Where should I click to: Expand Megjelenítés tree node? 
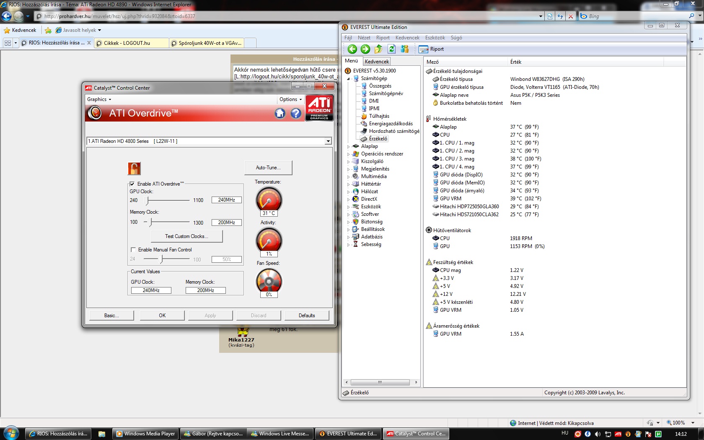pyautogui.click(x=348, y=169)
